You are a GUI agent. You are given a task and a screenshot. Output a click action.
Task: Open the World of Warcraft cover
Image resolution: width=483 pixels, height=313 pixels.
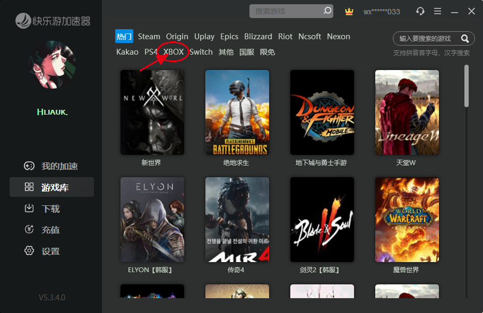click(407, 220)
